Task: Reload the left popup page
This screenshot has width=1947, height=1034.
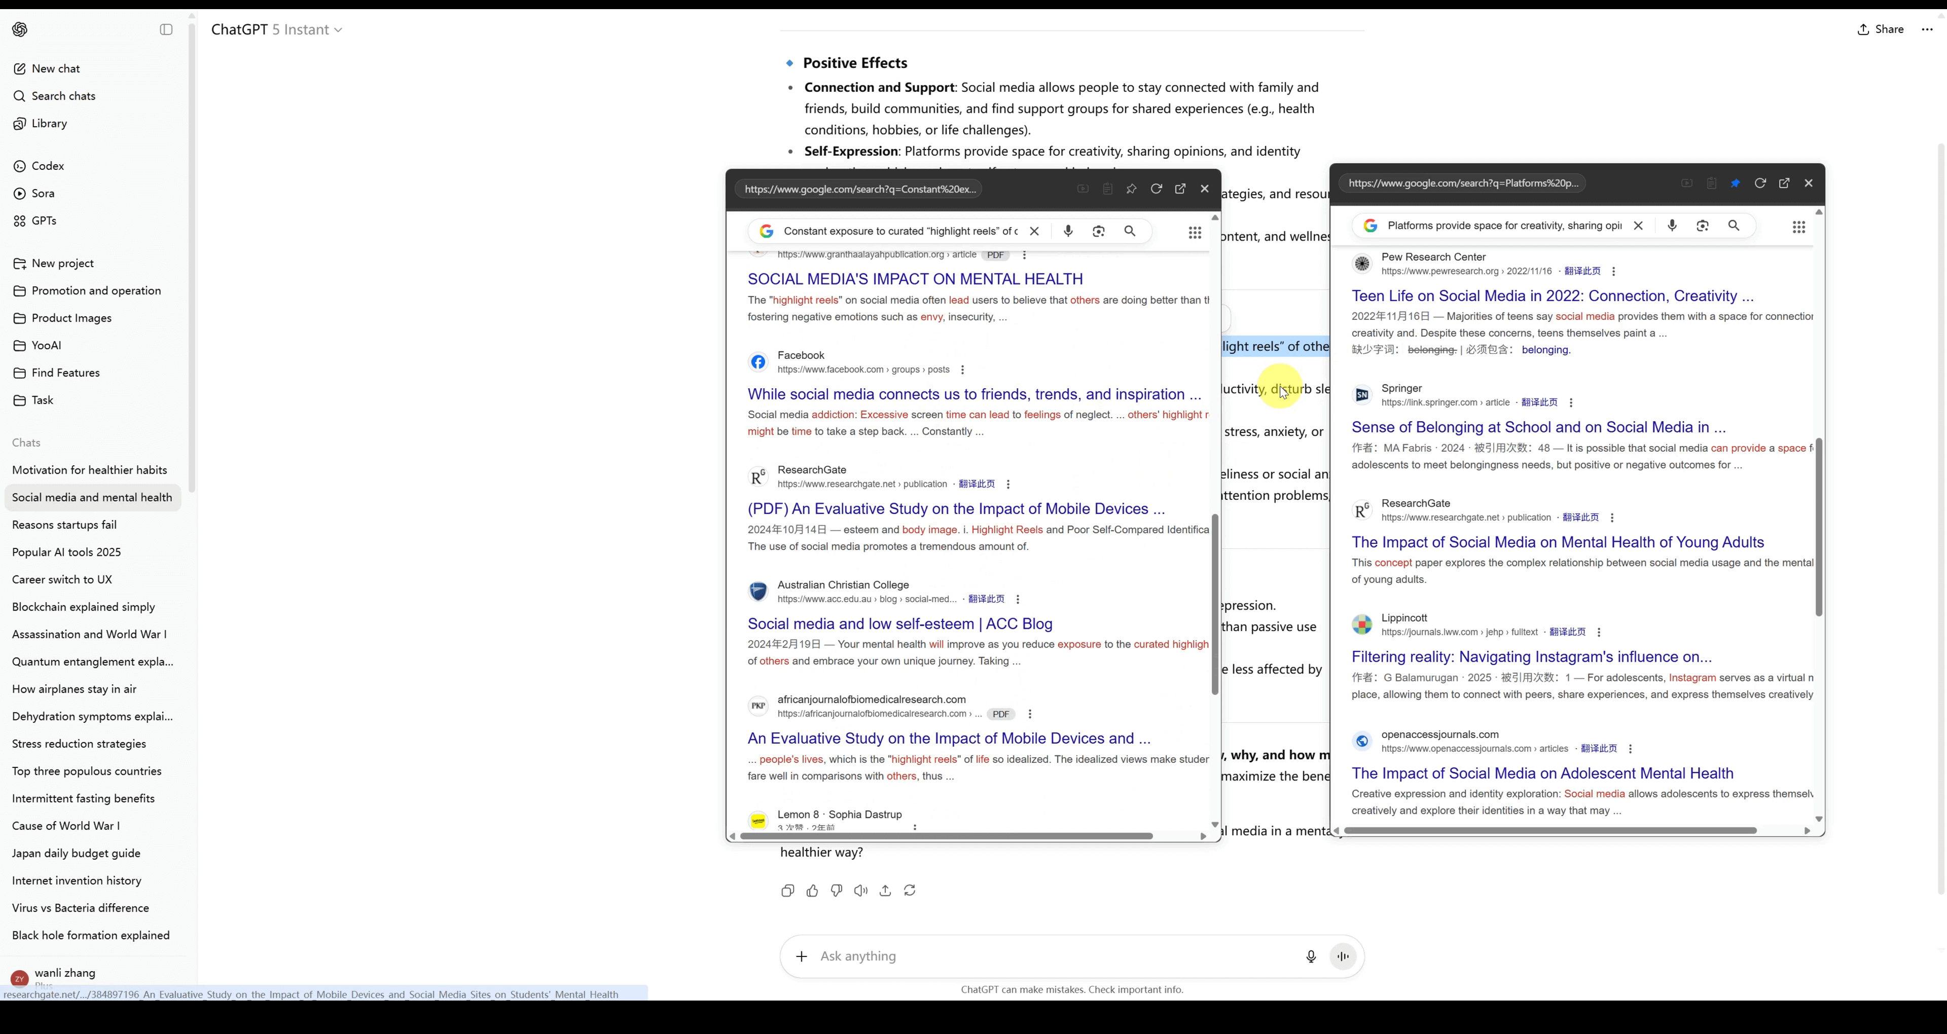Action: pyautogui.click(x=1156, y=189)
